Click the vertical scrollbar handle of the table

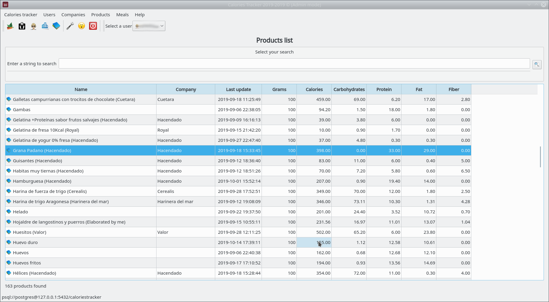point(540,157)
